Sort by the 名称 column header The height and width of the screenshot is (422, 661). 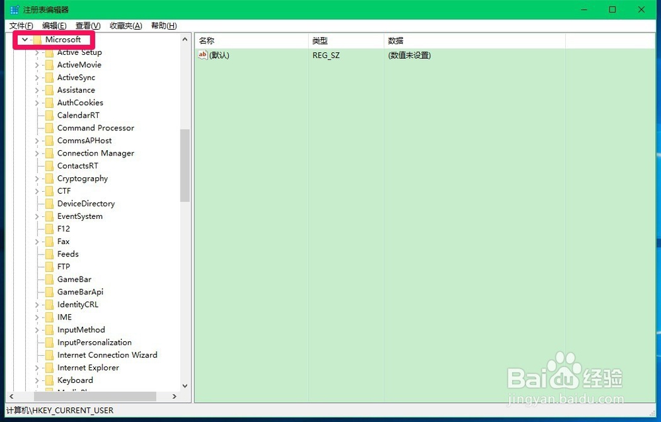pos(251,41)
